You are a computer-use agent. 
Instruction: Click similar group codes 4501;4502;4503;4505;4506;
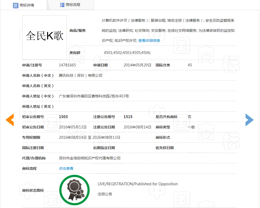point(127,53)
